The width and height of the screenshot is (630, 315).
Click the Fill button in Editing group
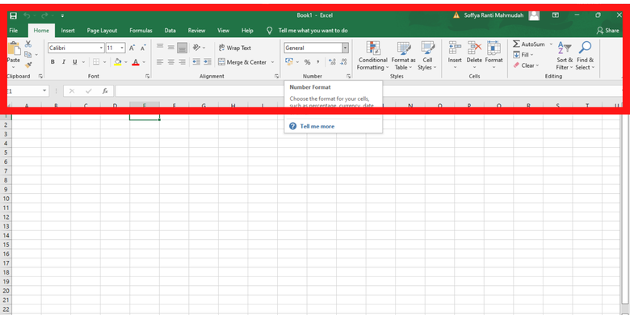tap(523, 55)
